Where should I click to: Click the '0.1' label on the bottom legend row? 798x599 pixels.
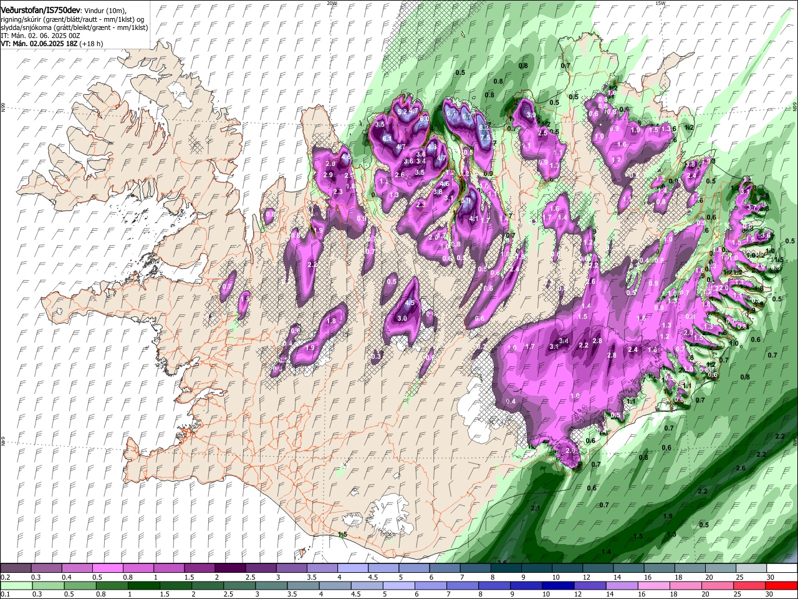5,595
